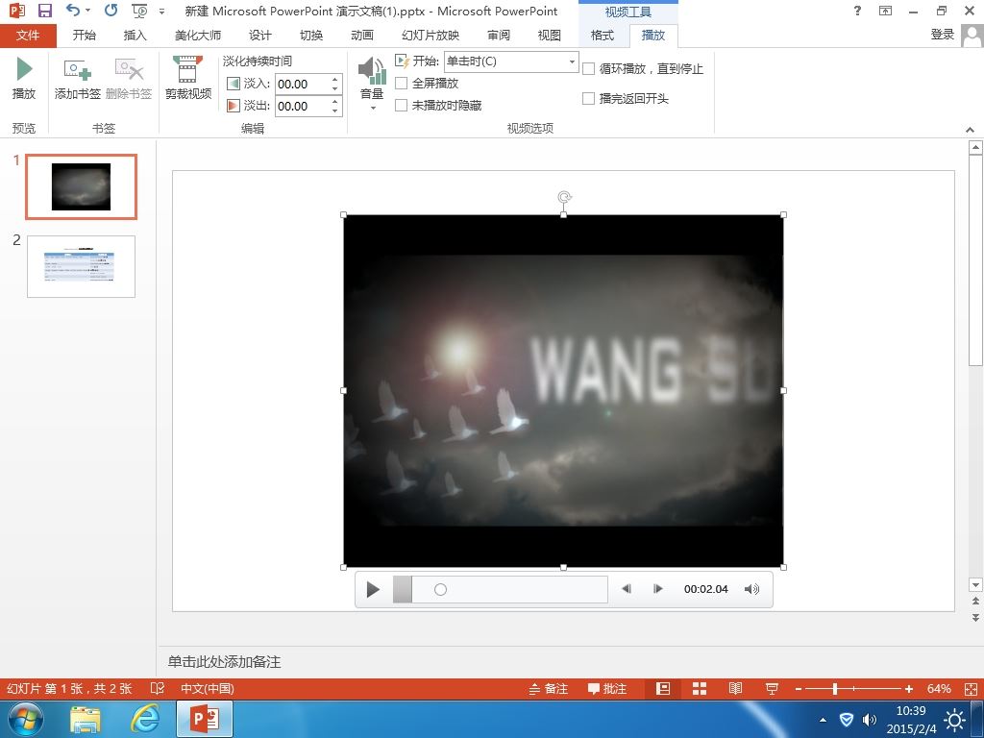Open the Home (开始) ribbon tab

pyautogui.click(x=85, y=36)
